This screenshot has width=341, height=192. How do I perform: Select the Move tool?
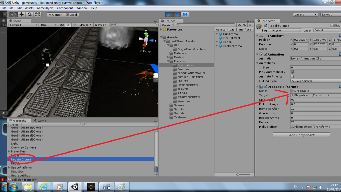click(x=22, y=14)
